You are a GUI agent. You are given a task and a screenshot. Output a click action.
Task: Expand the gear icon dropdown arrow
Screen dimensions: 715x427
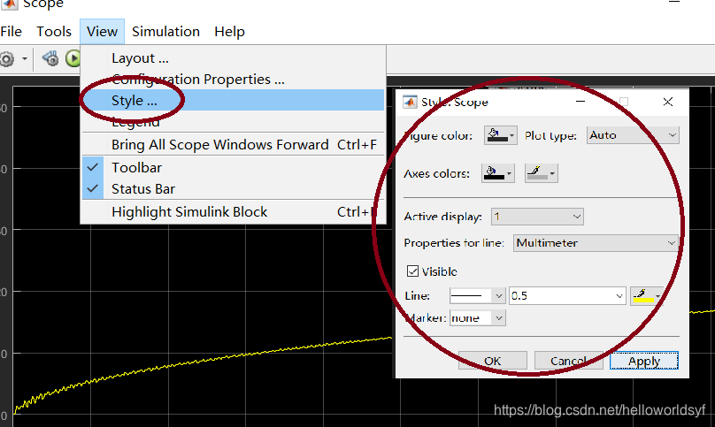(x=24, y=58)
